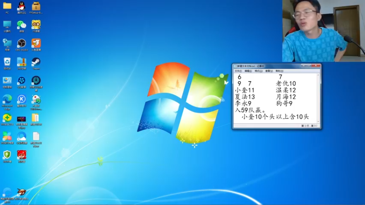Open the Network (网络) desktop icon
This screenshot has width=365, height=205.
coord(7,43)
